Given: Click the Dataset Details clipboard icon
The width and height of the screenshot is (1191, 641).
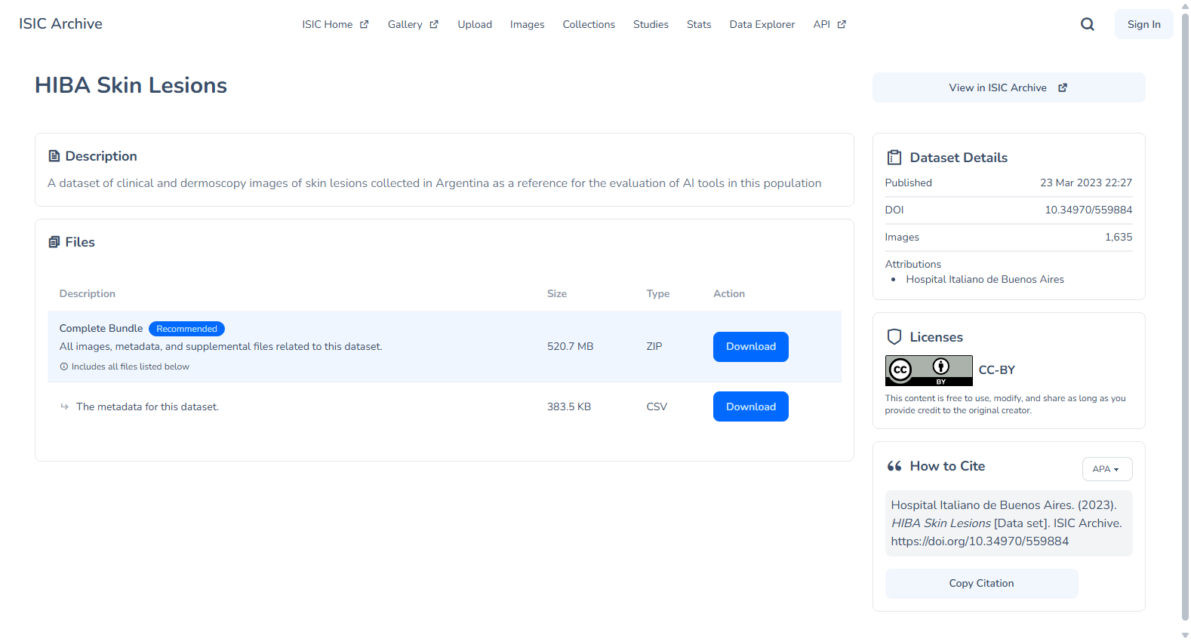Looking at the screenshot, I should click(x=894, y=158).
